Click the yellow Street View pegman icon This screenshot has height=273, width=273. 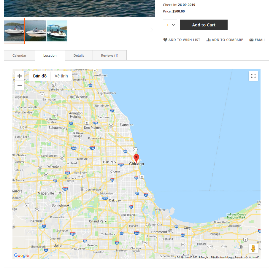[x=253, y=248]
